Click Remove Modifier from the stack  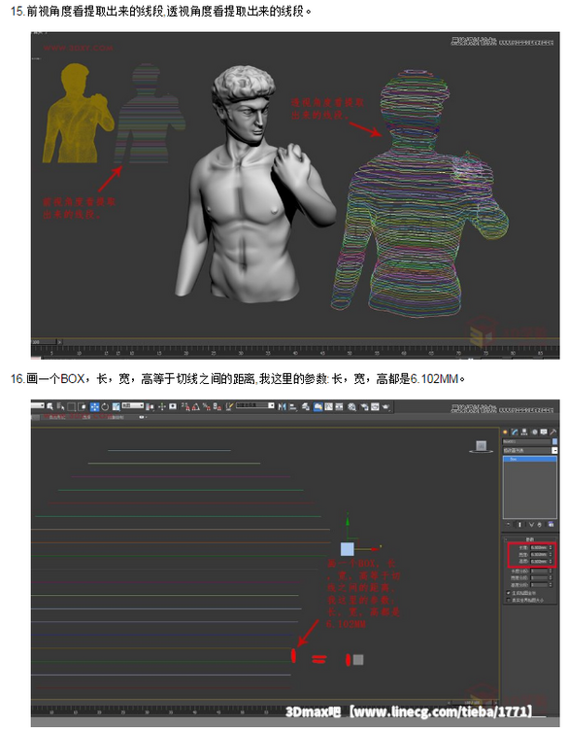[540, 525]
